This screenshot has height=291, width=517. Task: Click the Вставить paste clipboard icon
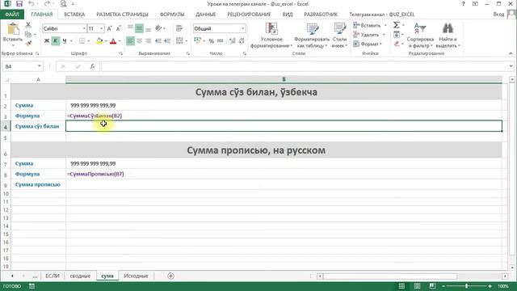[13, 30]
